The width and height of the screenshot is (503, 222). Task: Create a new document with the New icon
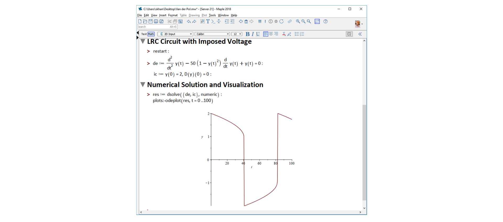140,21
